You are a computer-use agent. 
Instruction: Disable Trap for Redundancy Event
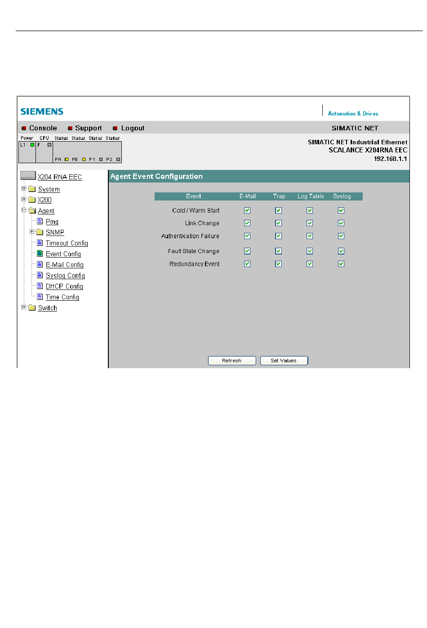279,264
